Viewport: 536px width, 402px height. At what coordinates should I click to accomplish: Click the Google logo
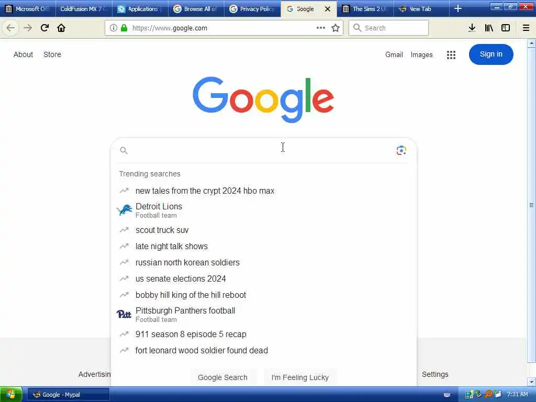[x=263, y=99]
